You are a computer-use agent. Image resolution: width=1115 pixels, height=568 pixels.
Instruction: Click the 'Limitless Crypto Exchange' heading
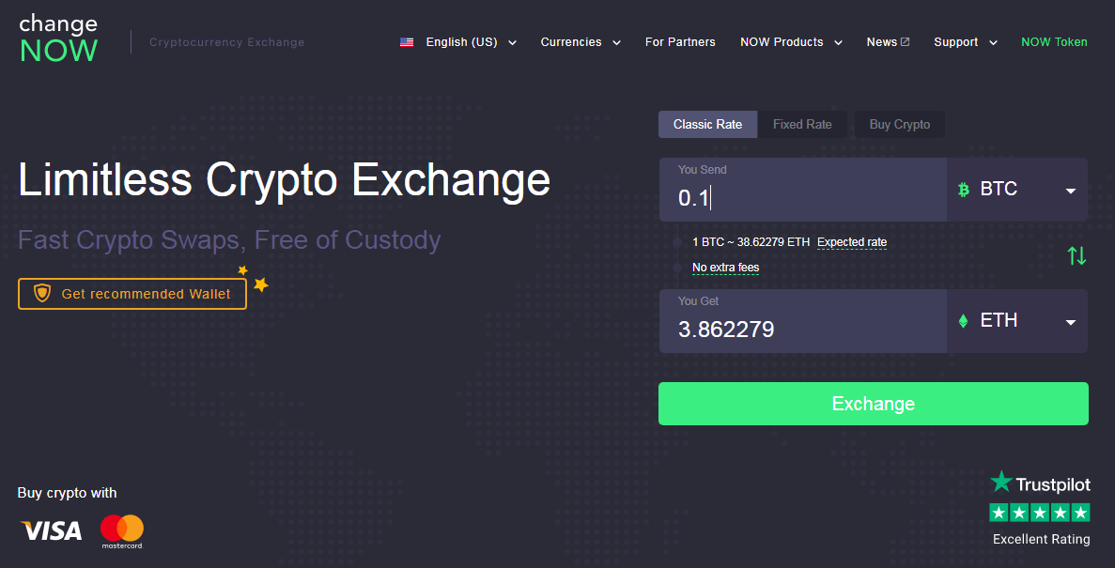285,180
